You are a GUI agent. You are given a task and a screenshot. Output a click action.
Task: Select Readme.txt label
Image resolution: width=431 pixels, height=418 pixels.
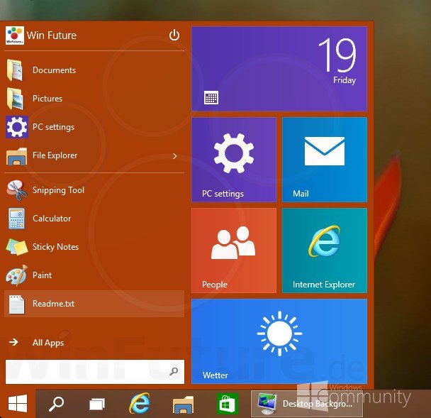[53, 304]
